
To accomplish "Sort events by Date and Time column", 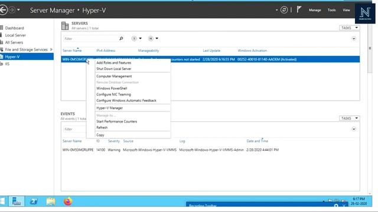I will (258, 141).
